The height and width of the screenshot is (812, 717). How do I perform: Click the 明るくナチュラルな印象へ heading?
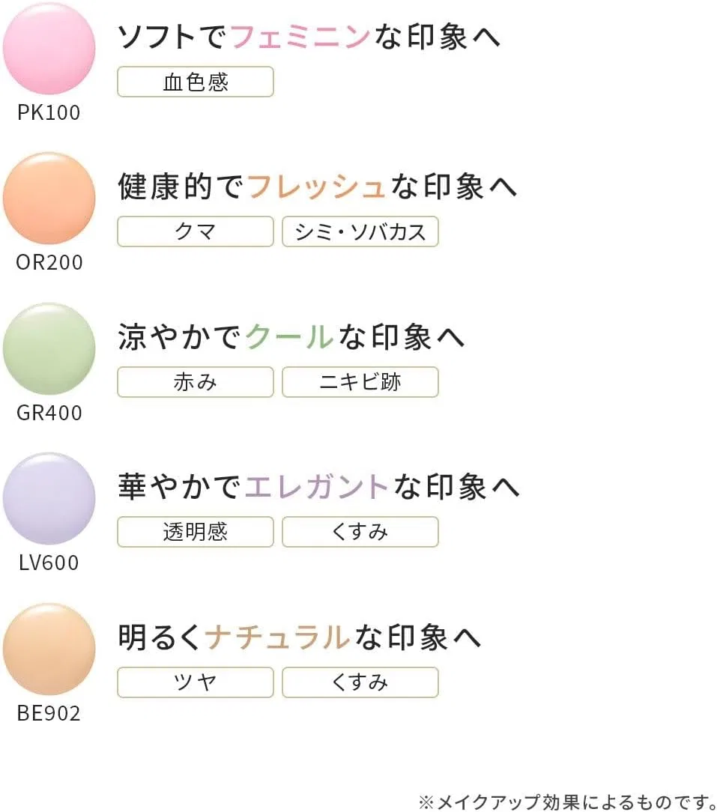[300, 637]
